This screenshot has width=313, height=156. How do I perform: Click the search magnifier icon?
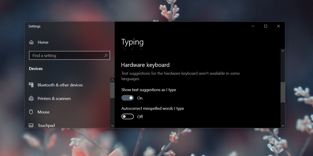[x=106, y=55]
